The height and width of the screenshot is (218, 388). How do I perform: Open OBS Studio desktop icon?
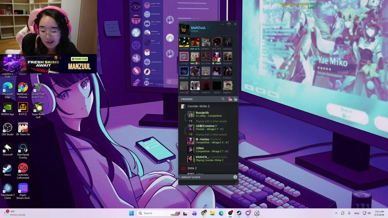(8, 129)
